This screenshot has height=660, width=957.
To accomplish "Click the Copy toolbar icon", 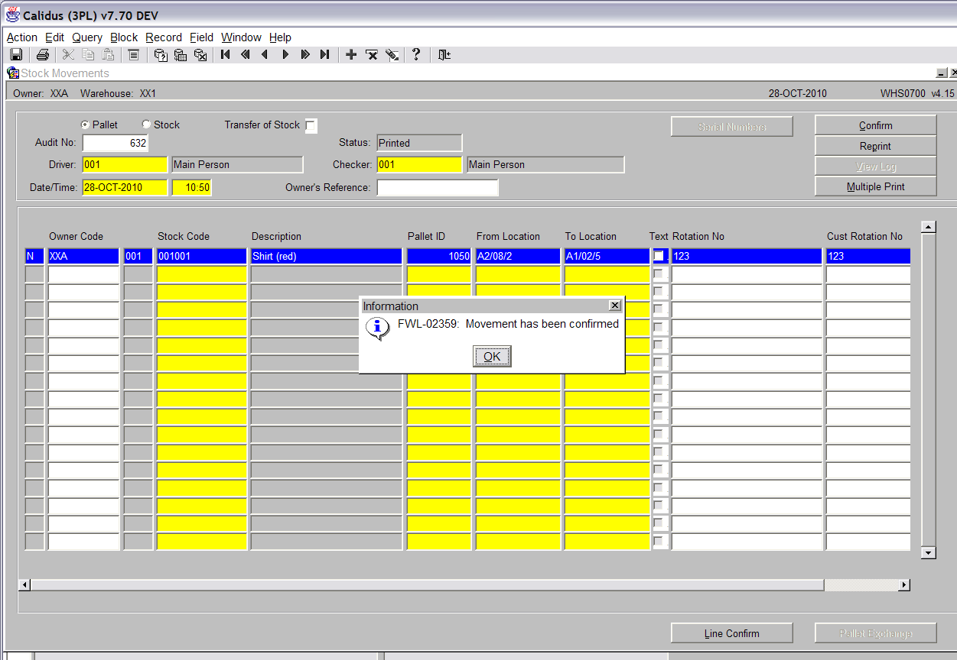I will pos(88,54).
